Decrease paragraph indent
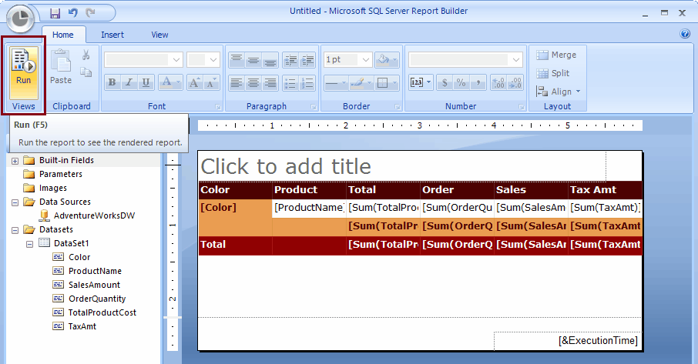Image resolution: width=698 pixels, height=364 pixels. click(x=290, y=59)
